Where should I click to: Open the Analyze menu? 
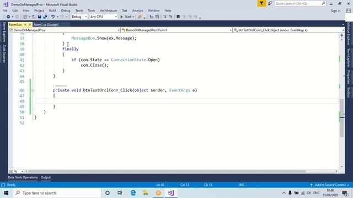(137, 10)
